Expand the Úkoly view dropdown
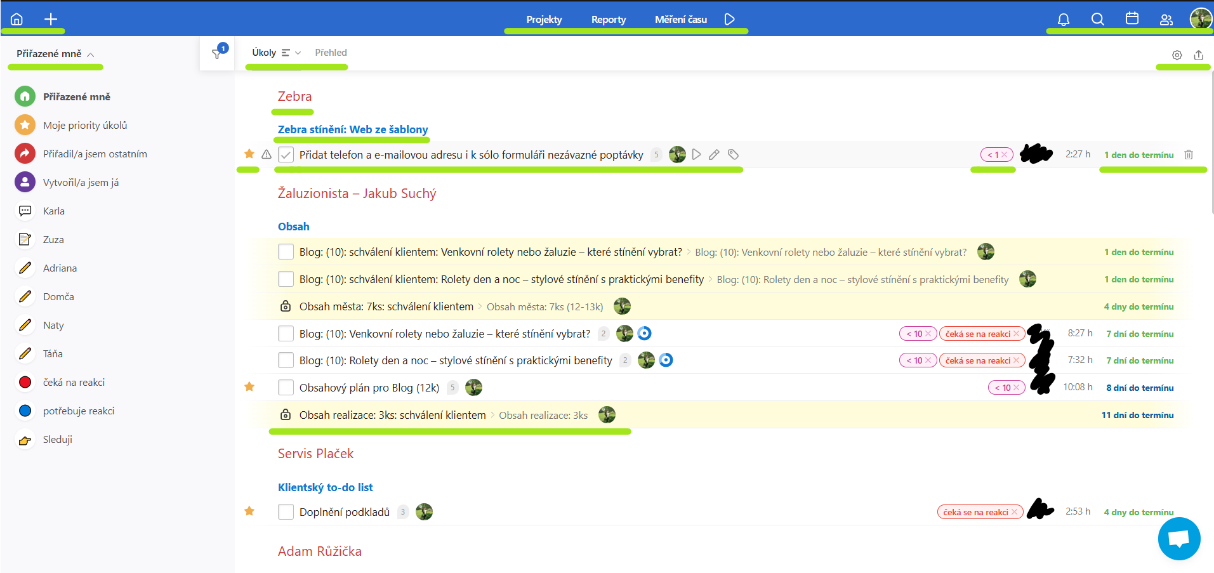 point(298,53)
